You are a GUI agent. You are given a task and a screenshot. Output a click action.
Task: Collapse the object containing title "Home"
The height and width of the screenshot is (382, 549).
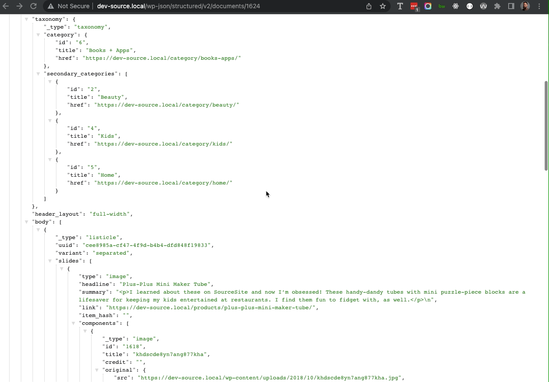tap(50, 159)
